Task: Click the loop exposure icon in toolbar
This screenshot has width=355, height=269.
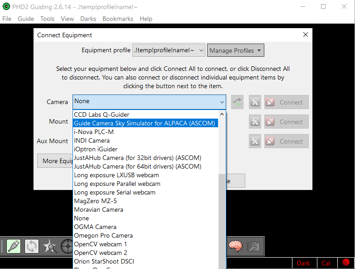Action: tap(32, 246)
